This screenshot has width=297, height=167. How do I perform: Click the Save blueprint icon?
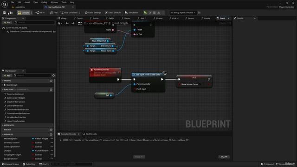click(x=4, y=13)
